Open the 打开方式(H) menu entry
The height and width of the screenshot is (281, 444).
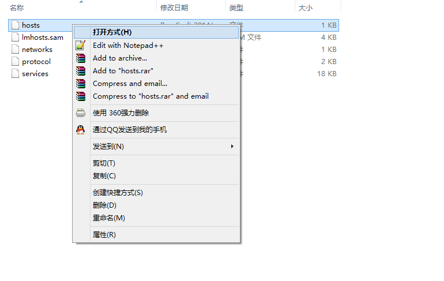point(156,32)
